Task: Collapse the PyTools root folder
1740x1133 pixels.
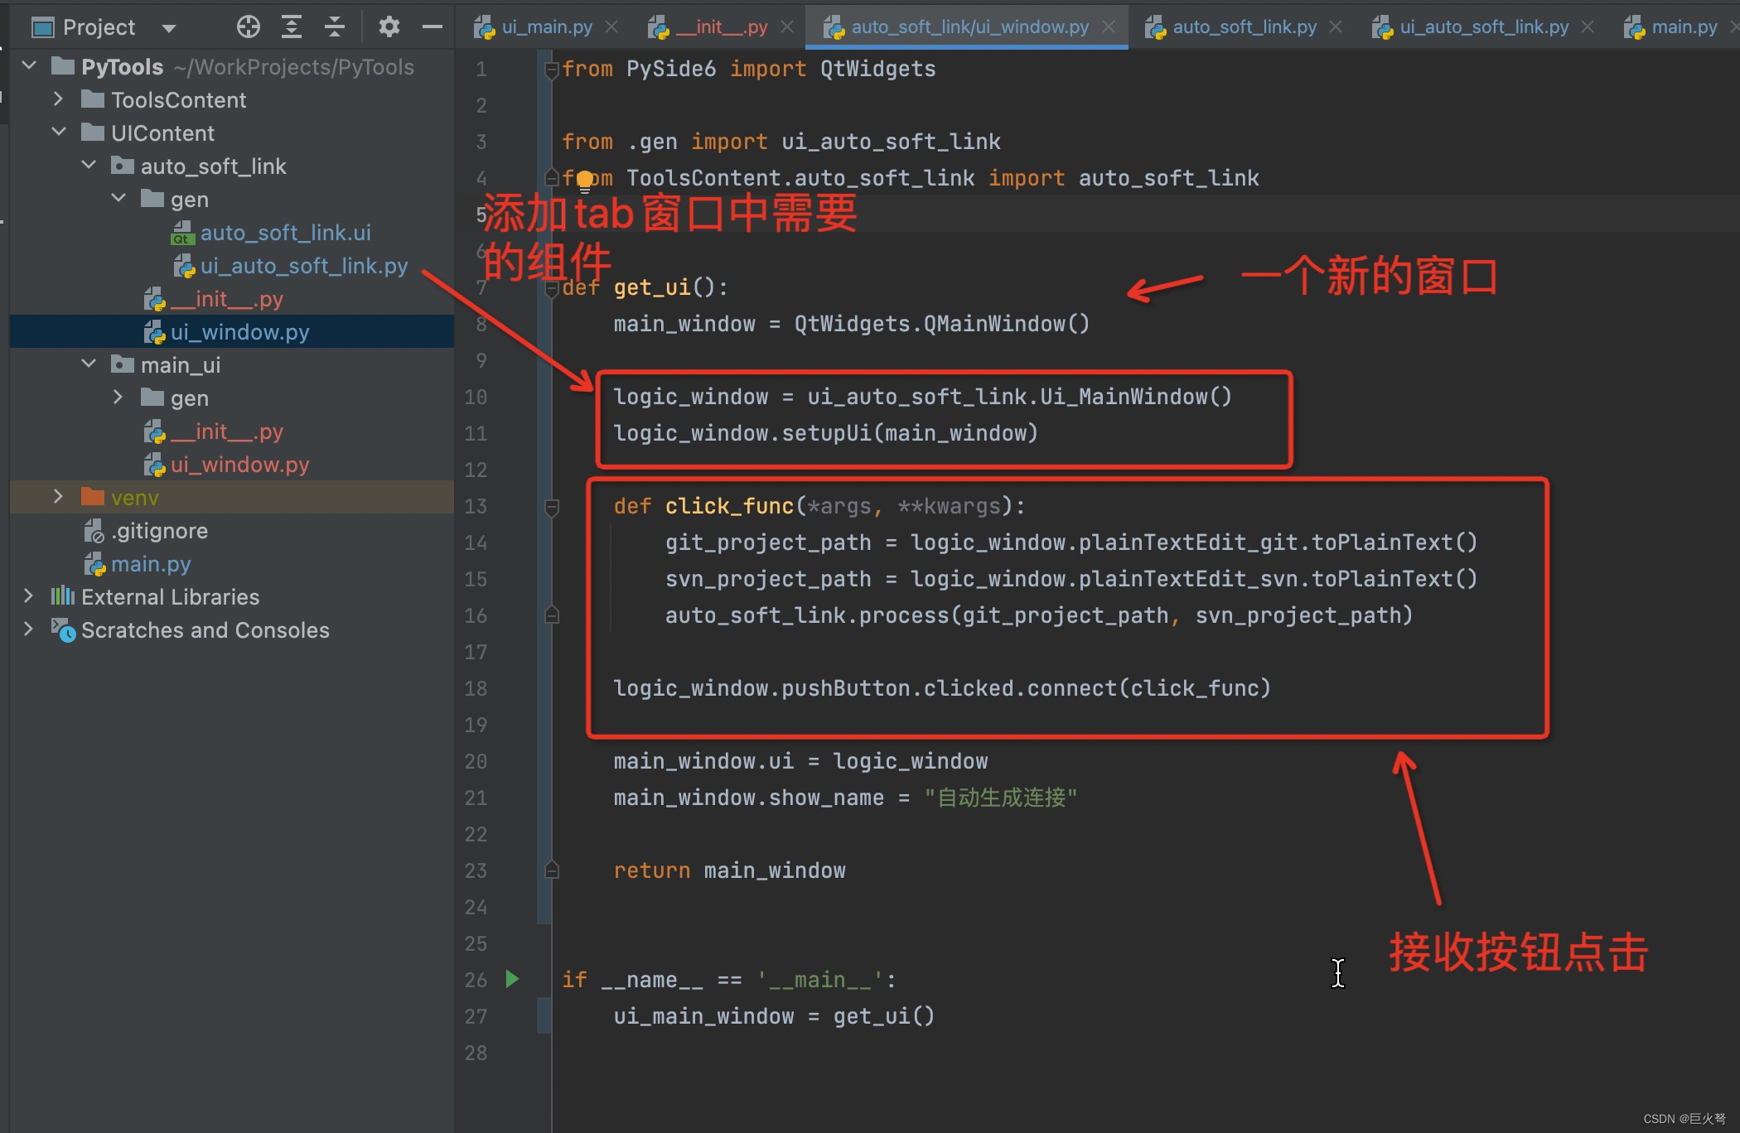Action: pos(29,65)
